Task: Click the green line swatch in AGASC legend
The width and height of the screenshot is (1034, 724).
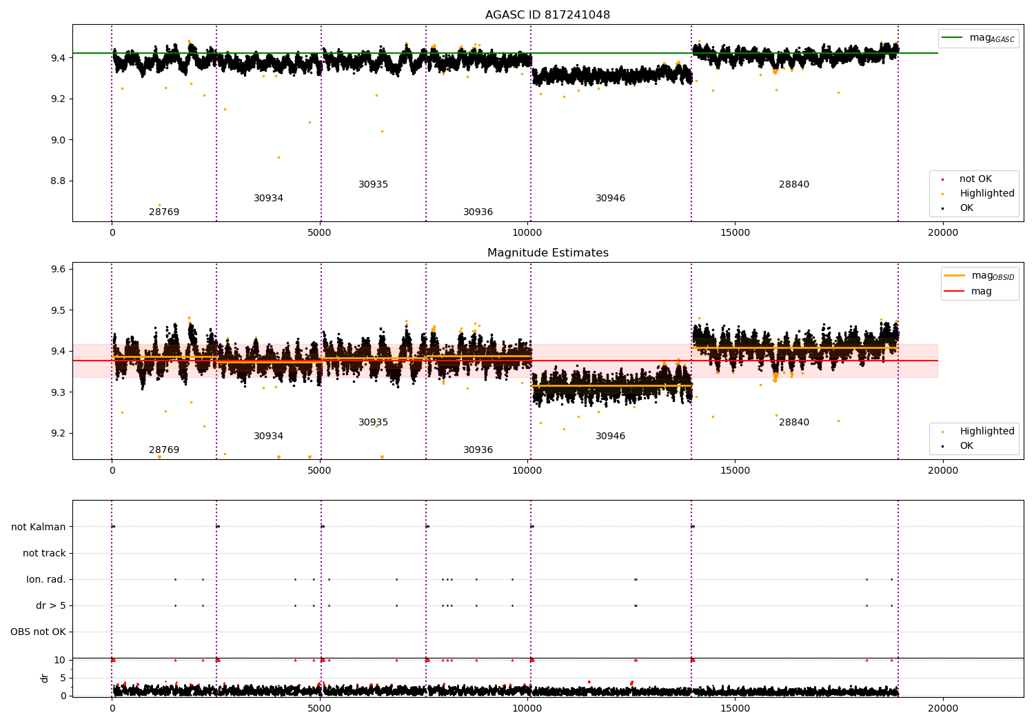Action: coord(953,38)
